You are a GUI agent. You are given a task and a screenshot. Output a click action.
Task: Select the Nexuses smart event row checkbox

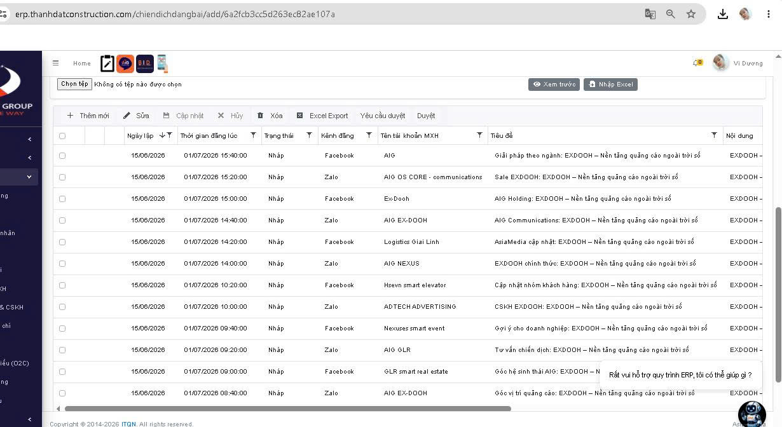(x=62, y=329)
